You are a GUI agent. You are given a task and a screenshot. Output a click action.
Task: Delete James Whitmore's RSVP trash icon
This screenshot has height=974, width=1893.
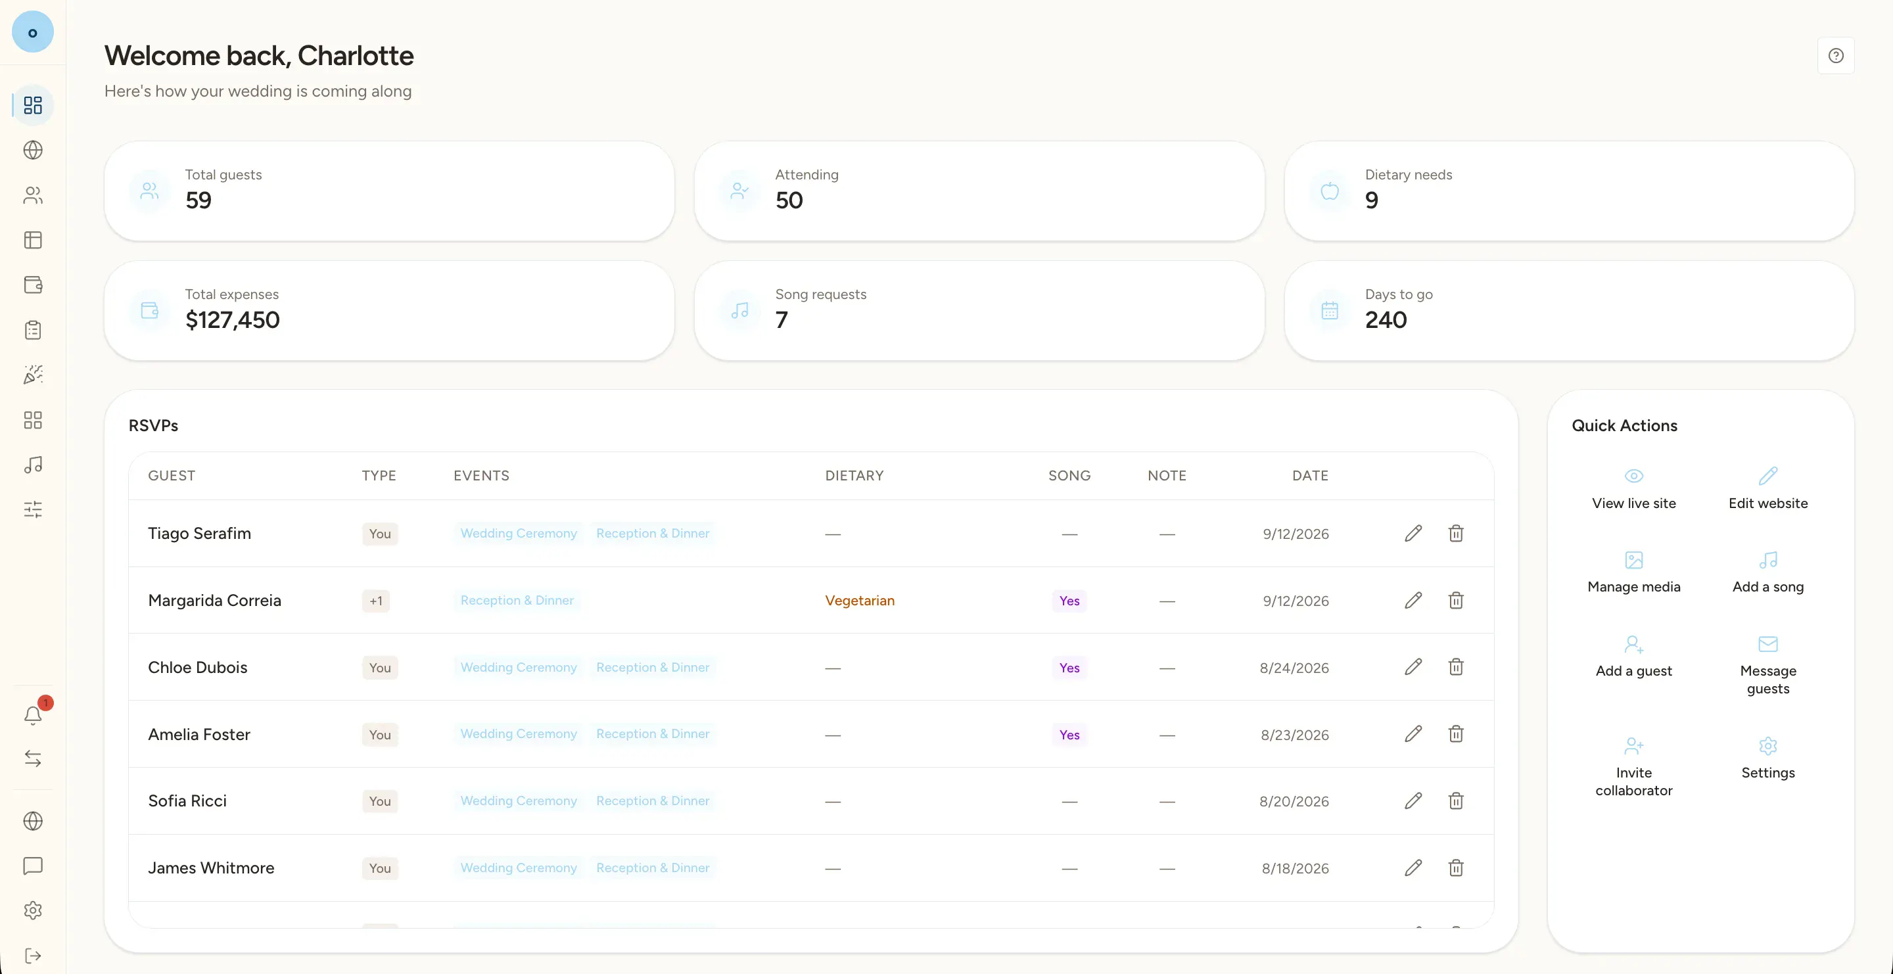[1456, 868]
